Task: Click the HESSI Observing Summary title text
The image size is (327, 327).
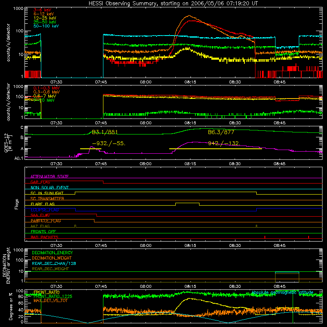Action: [173, 4]
